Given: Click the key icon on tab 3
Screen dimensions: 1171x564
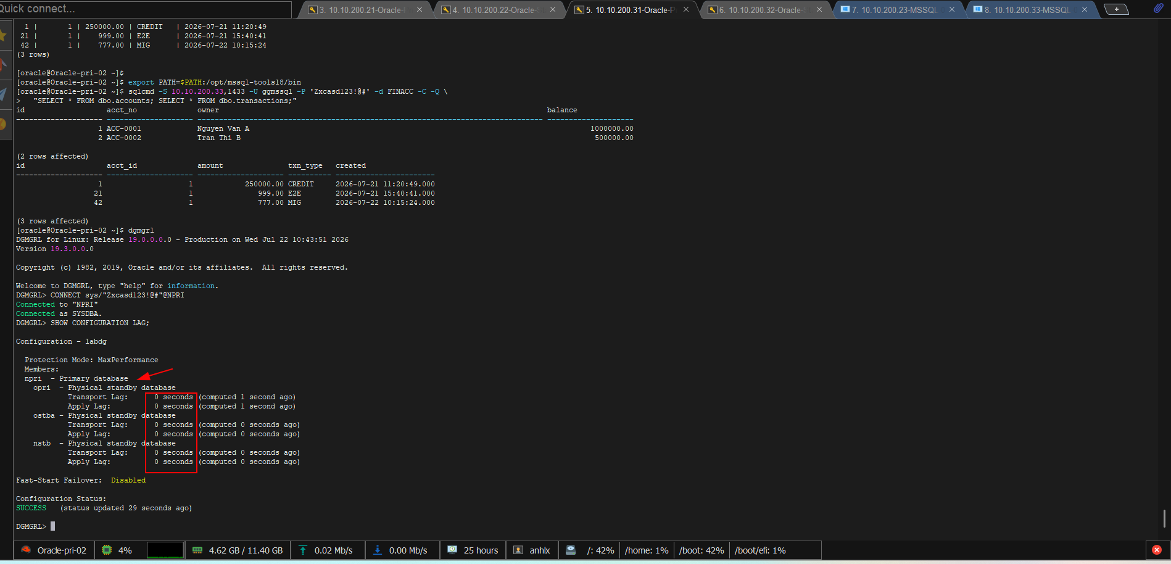Looking at the screenshot, I should click(313, 10).
